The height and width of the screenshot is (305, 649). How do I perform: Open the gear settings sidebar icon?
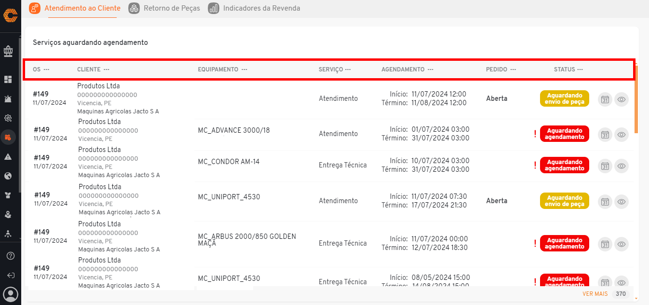tap(8, 118)
